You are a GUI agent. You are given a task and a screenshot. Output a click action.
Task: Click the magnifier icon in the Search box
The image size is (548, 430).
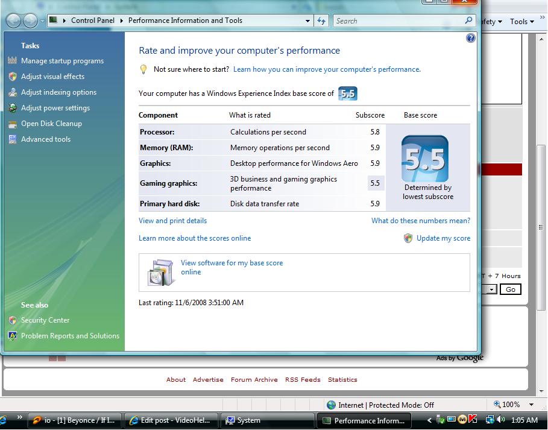tap(468, 21)
